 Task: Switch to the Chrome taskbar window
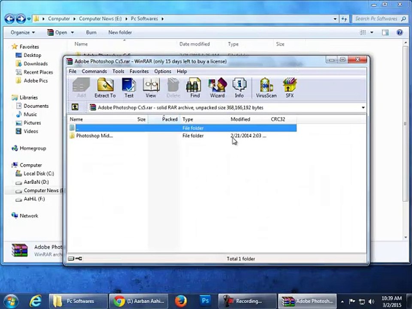coord(139,301)
